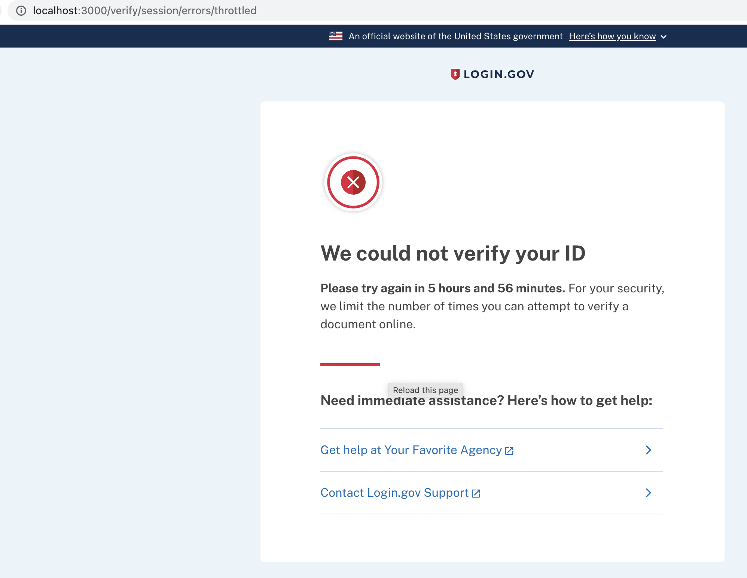Viewport: 747px width, 578px height.
Task: Click the US flag icon in banner
Action: coord(335,36)
